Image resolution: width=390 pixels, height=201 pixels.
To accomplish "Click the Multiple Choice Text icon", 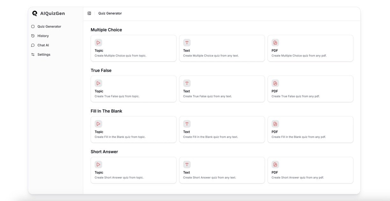I will tap(187, 43).
